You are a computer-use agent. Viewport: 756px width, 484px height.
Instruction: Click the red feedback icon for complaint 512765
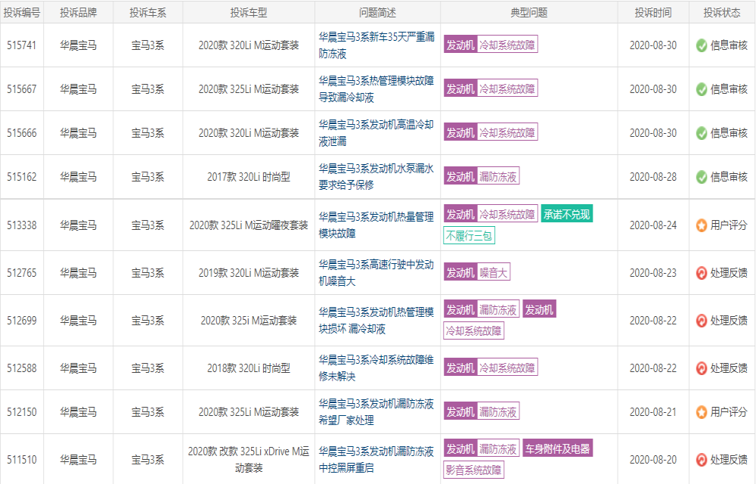click(702, 273)
